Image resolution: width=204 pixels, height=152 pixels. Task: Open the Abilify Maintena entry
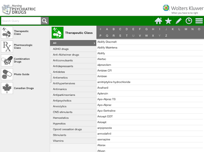point(150,48)
